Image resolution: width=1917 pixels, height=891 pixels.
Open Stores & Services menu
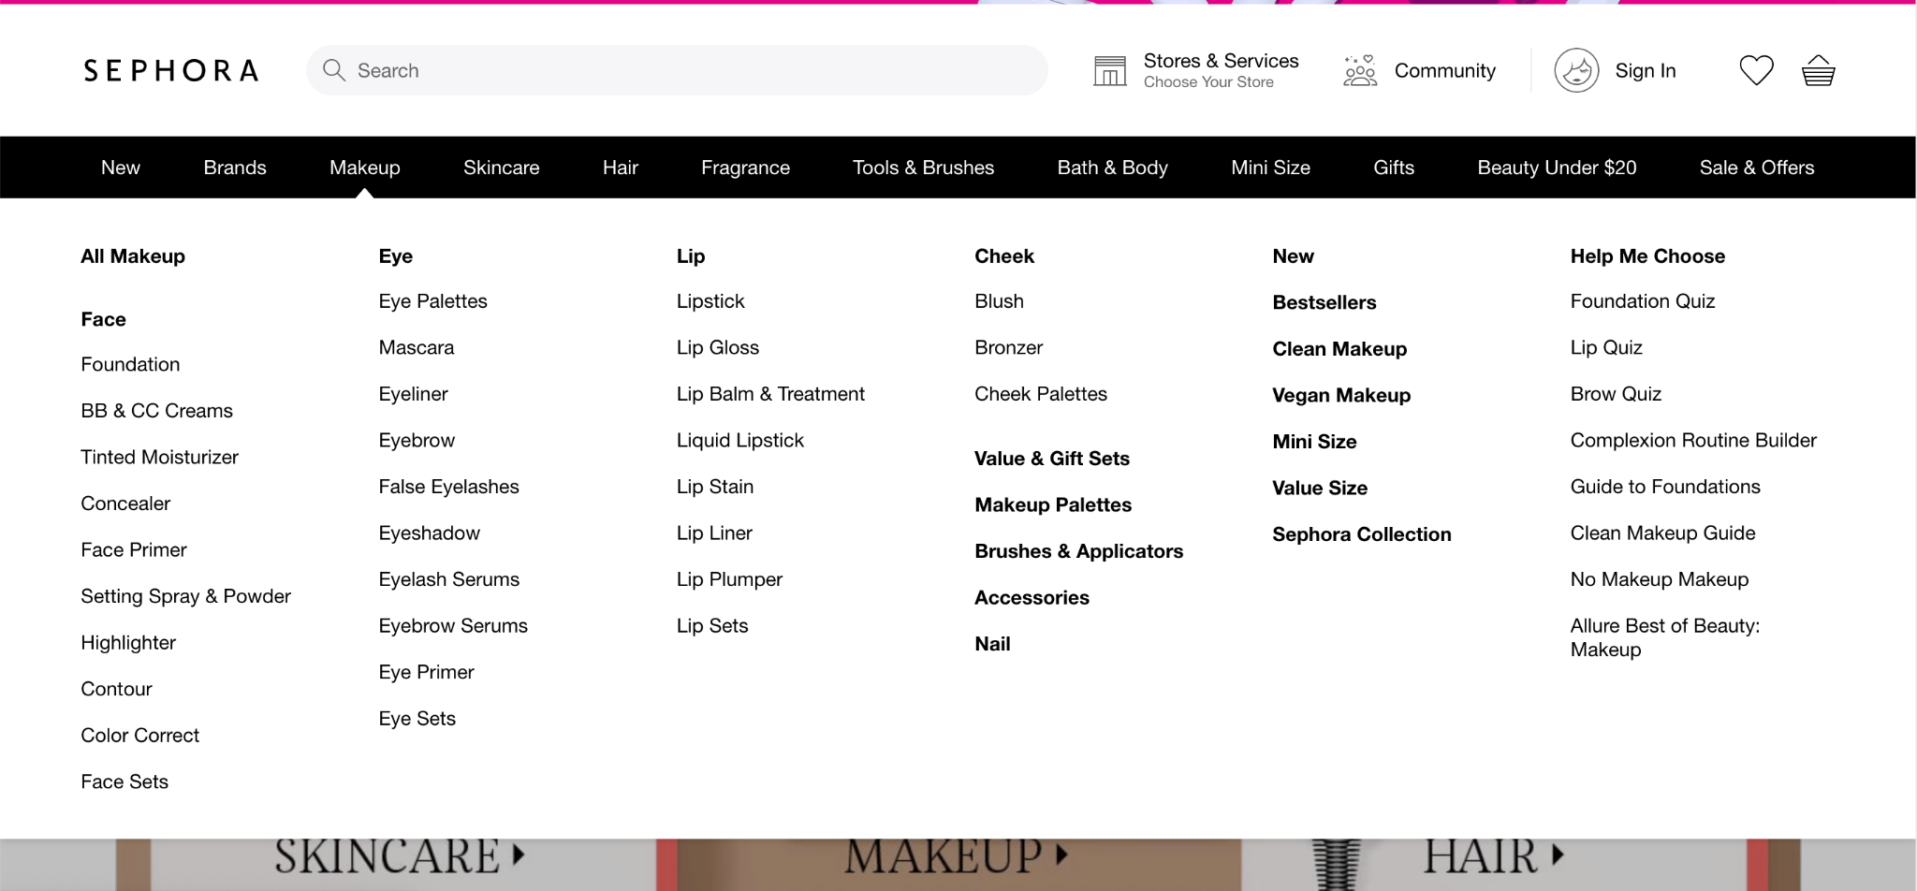[1221, 70]
